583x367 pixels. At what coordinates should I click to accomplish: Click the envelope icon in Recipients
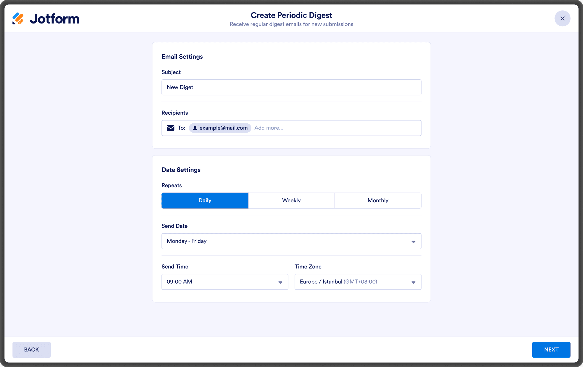click(171, 128)
